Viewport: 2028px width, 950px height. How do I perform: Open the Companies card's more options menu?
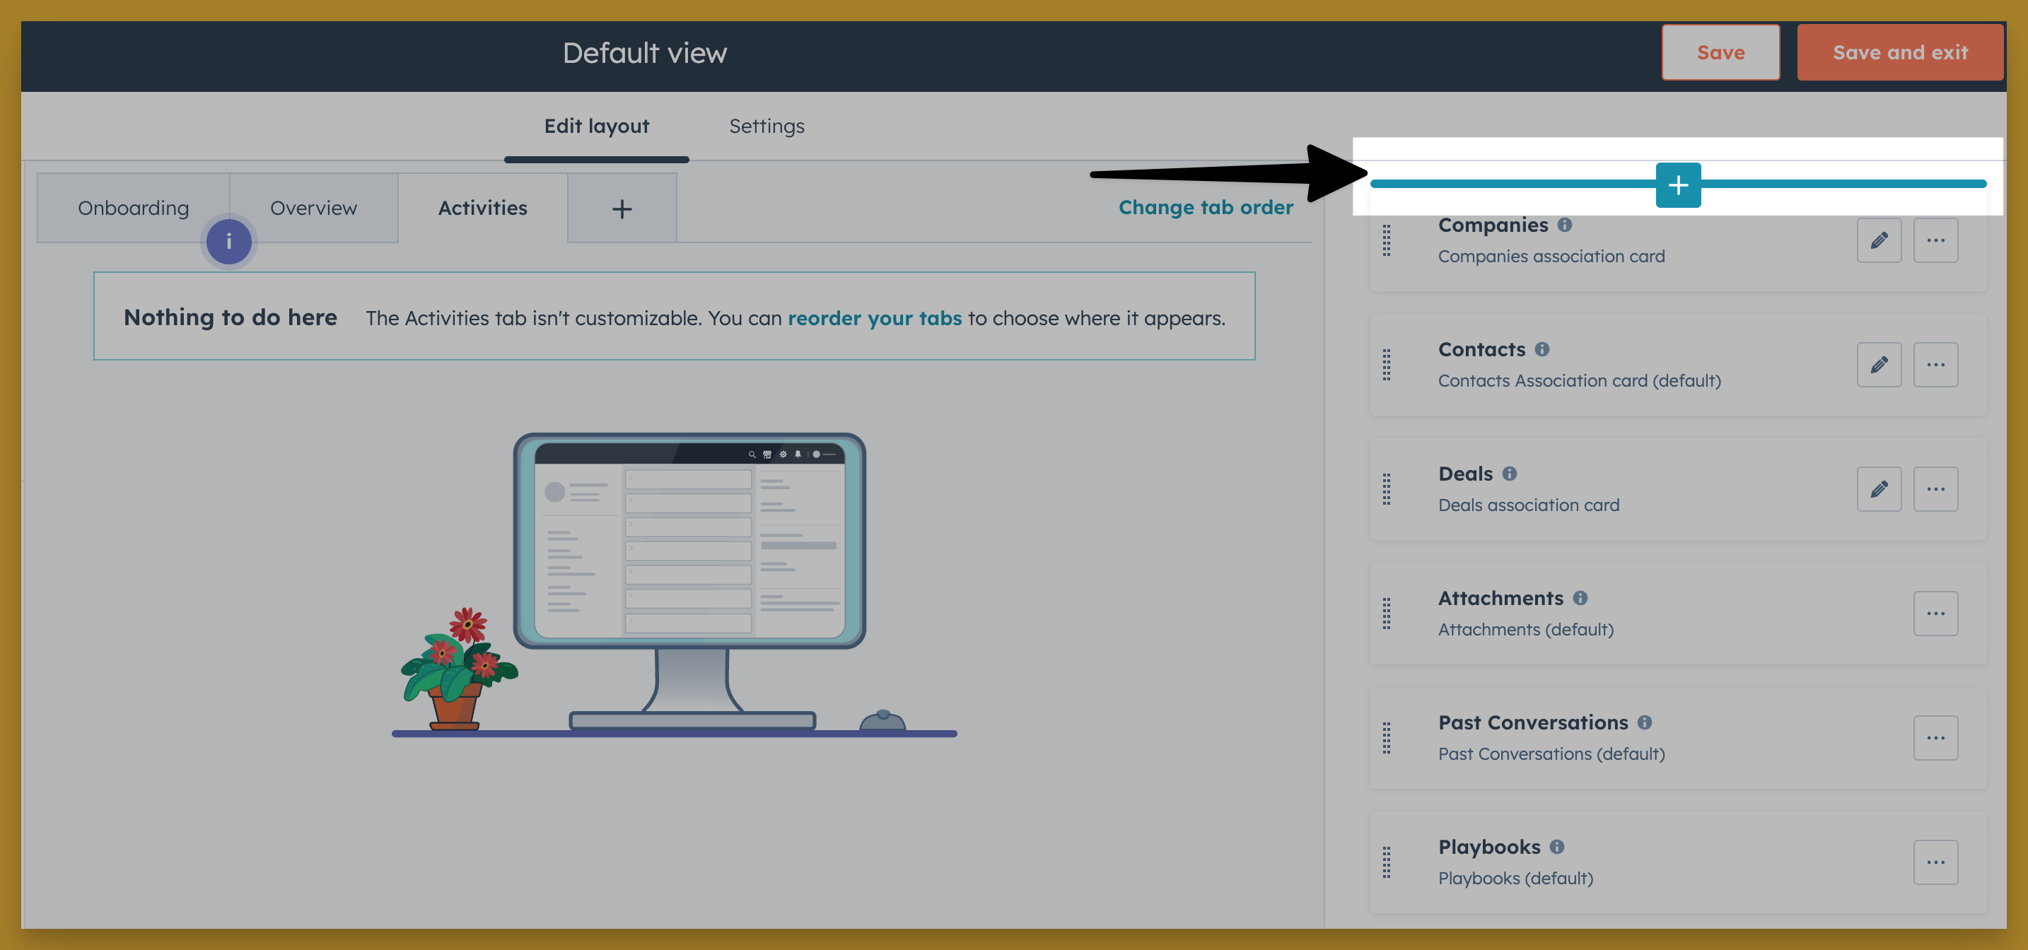click(x=1935, y=240)
